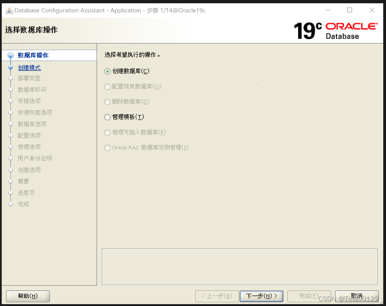Open help with 帮助(H) button
Viewport: 386px width, 306px height.
[28, 296]
